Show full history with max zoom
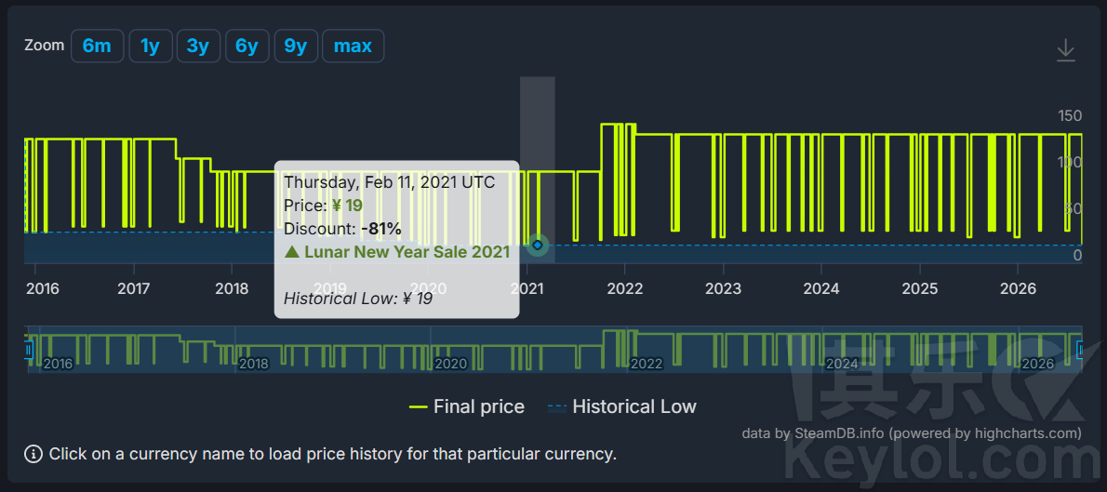 point(353,46)
